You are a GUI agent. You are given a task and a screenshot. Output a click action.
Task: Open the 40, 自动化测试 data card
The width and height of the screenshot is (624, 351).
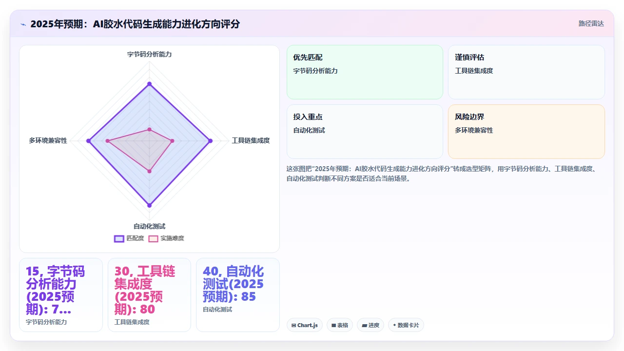[x=238, y=295]
